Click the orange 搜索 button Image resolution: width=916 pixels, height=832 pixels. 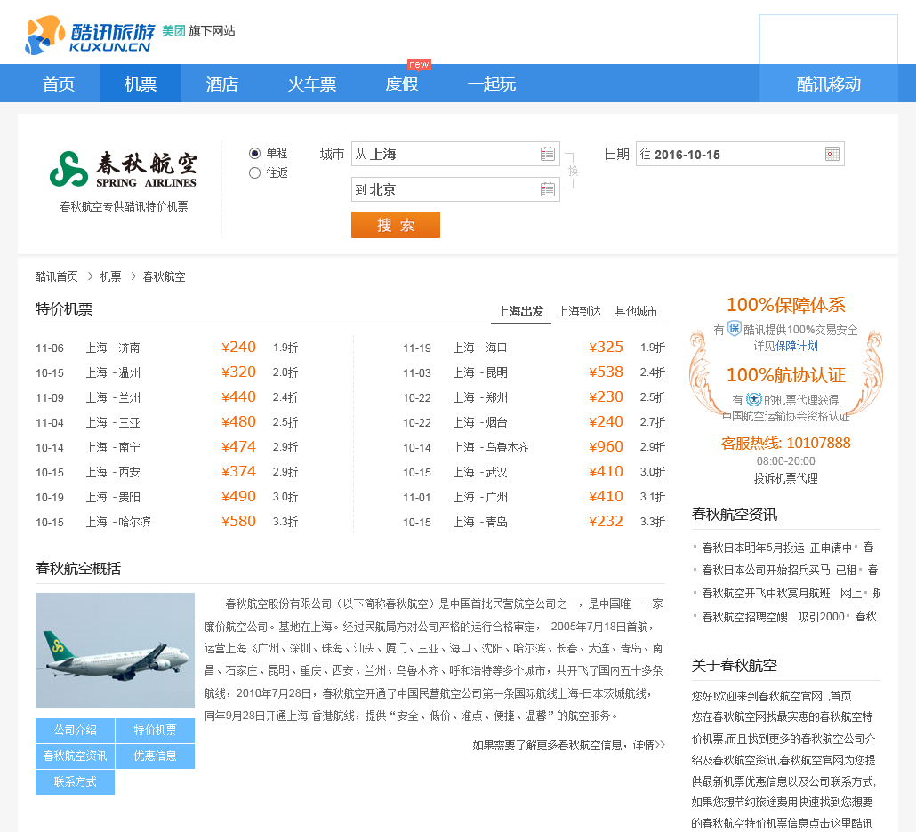click(396, 225)
